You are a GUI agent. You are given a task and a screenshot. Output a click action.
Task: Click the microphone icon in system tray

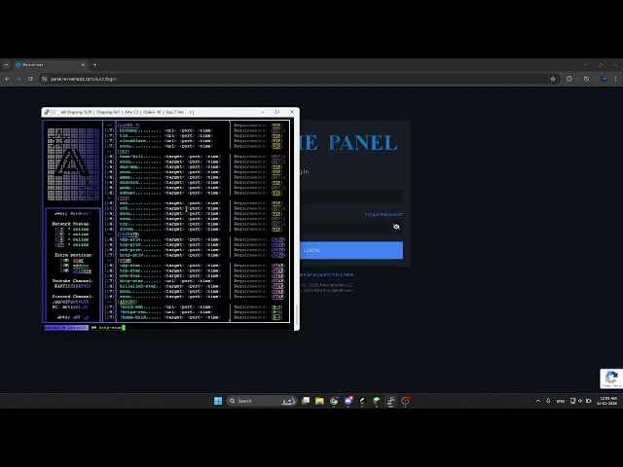[548, 401]
